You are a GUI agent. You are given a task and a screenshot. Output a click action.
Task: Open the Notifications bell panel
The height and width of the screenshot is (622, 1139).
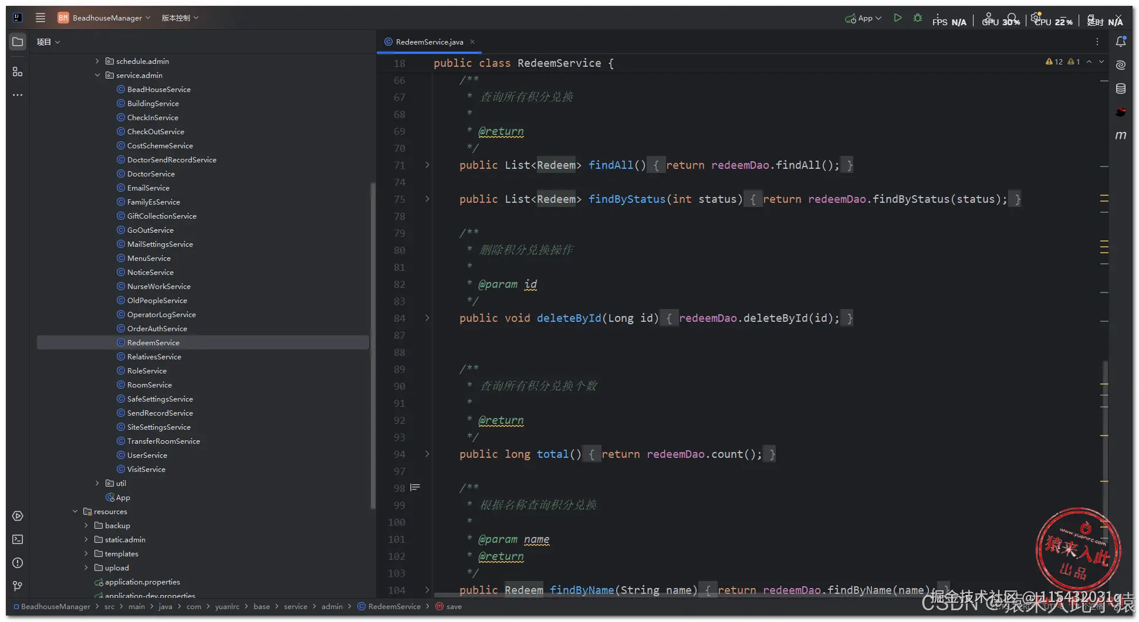coord(1121,42)
